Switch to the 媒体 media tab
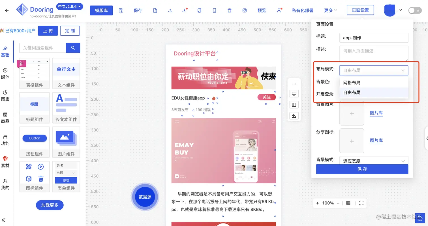 click(5, 74)
